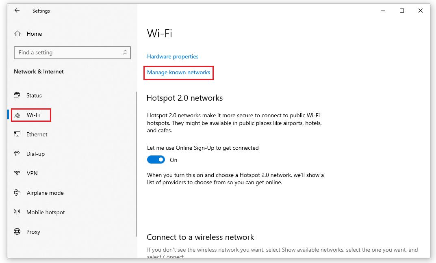Click Manage known networks link

[x=178, y=73]
